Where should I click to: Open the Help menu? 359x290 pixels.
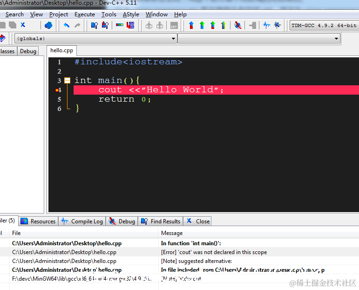coord(180,14)
